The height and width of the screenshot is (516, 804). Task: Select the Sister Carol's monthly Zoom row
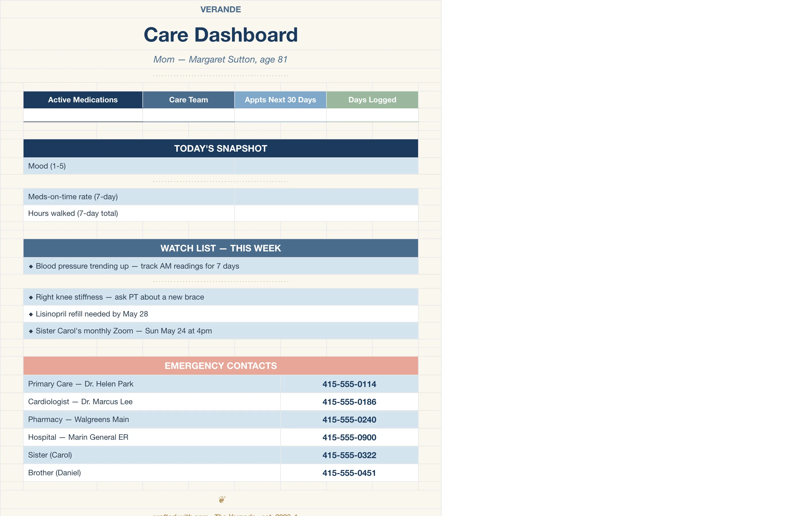[x=221, y=331]
